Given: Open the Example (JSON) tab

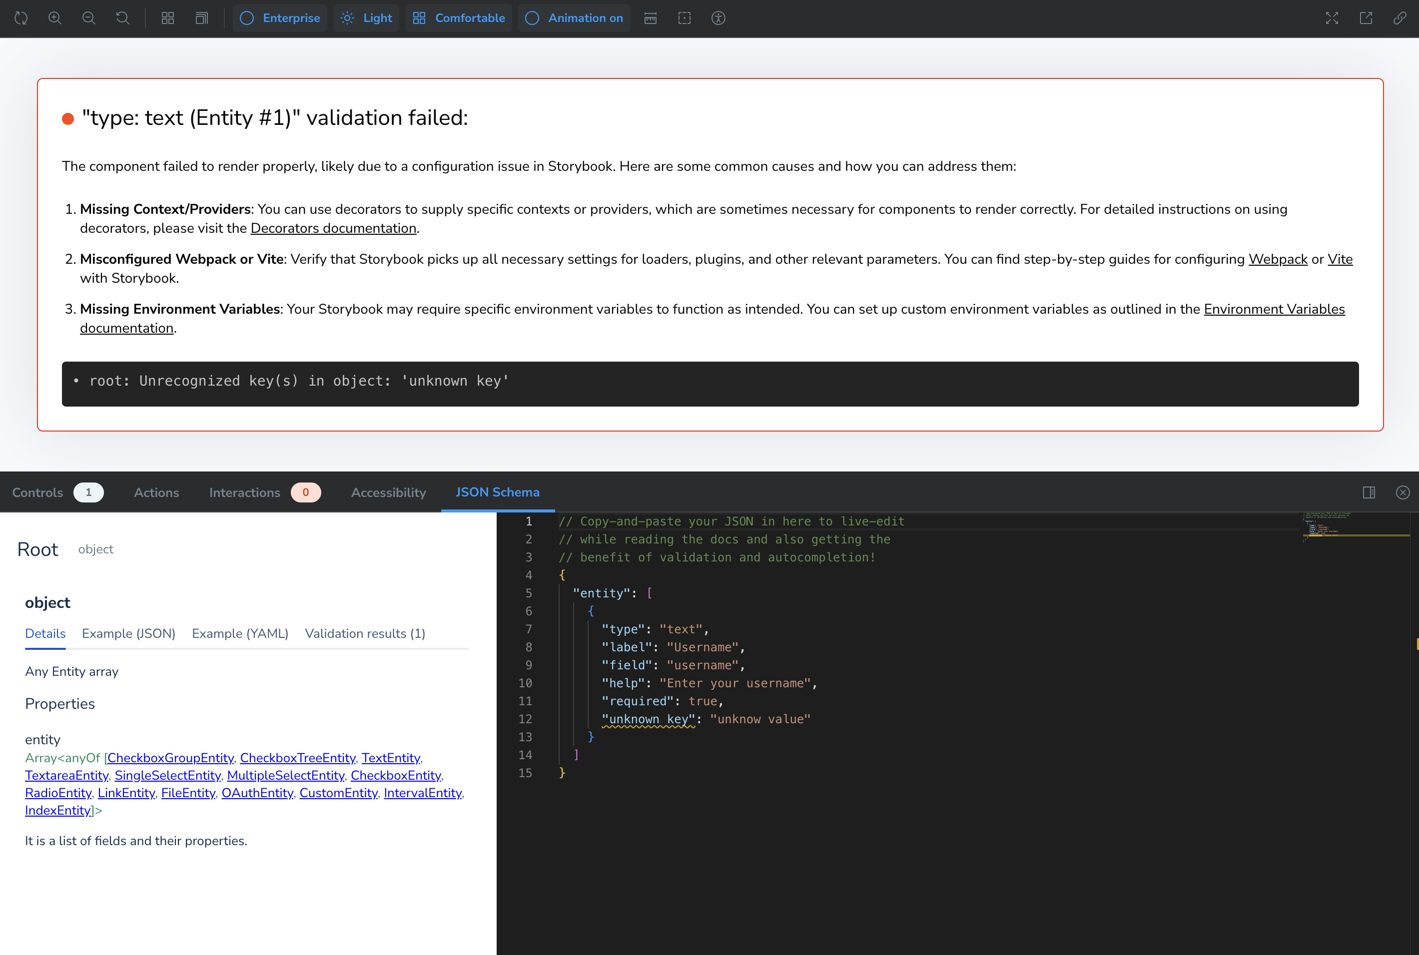Looking at the screenshot, I should pos(128,633).
